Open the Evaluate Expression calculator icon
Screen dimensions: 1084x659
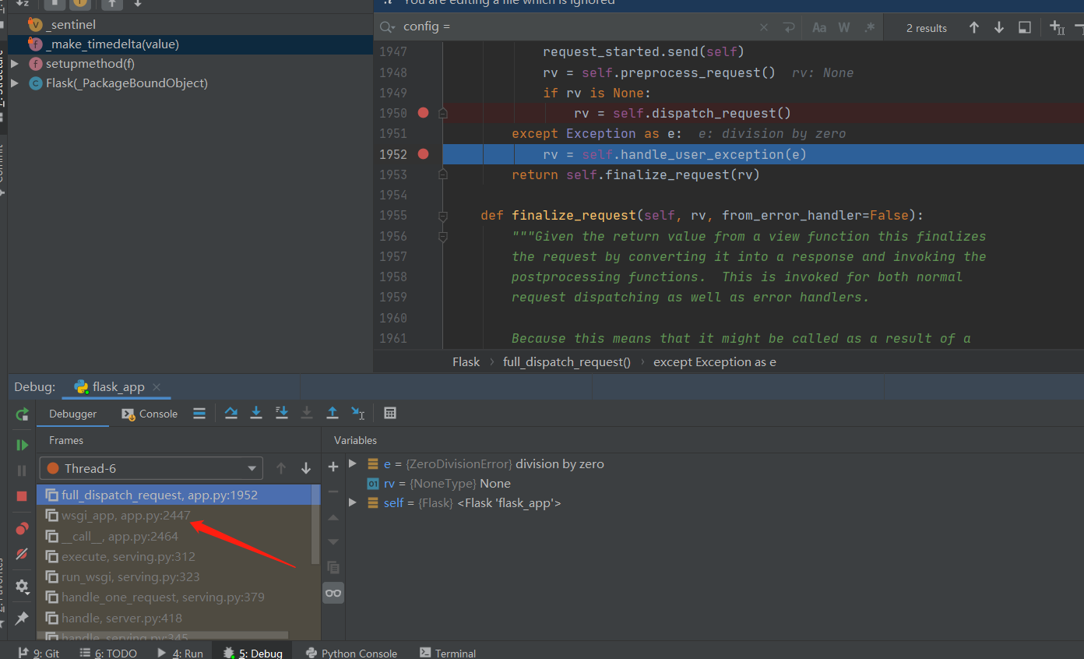click(x=390, y=414)
